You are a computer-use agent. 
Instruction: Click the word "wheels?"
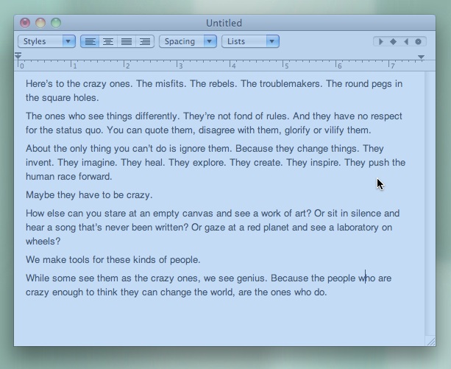(43, 241)
